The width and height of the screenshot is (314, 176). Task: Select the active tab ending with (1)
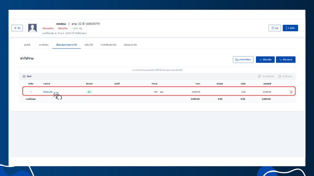(67, 45)
